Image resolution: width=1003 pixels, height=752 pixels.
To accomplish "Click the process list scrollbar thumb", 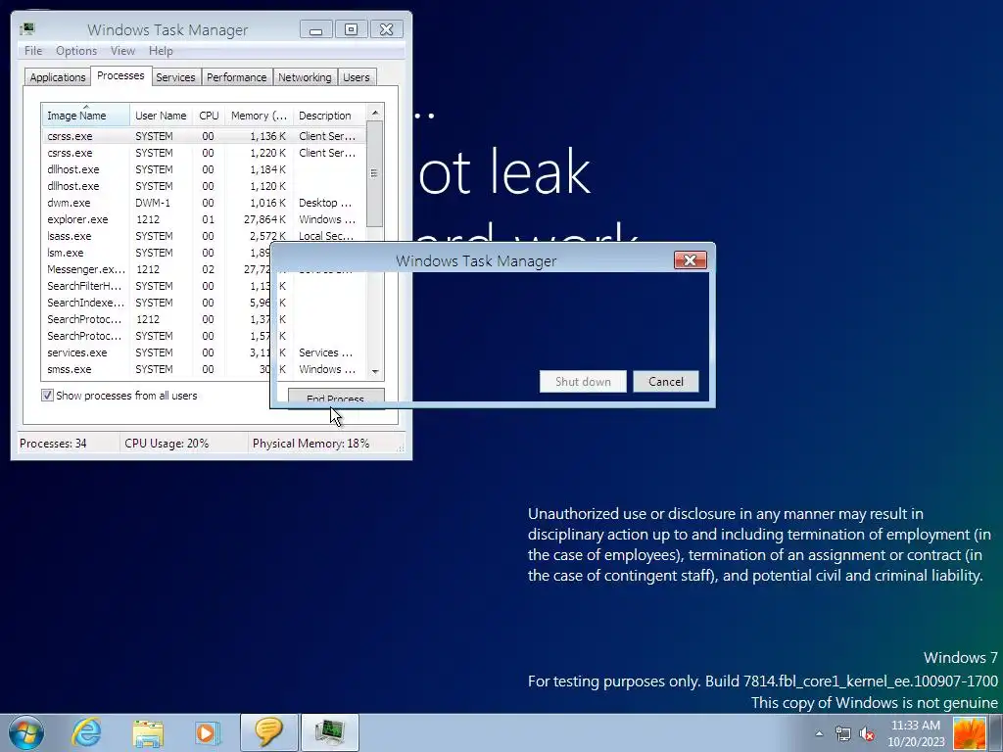I will 375,173.
